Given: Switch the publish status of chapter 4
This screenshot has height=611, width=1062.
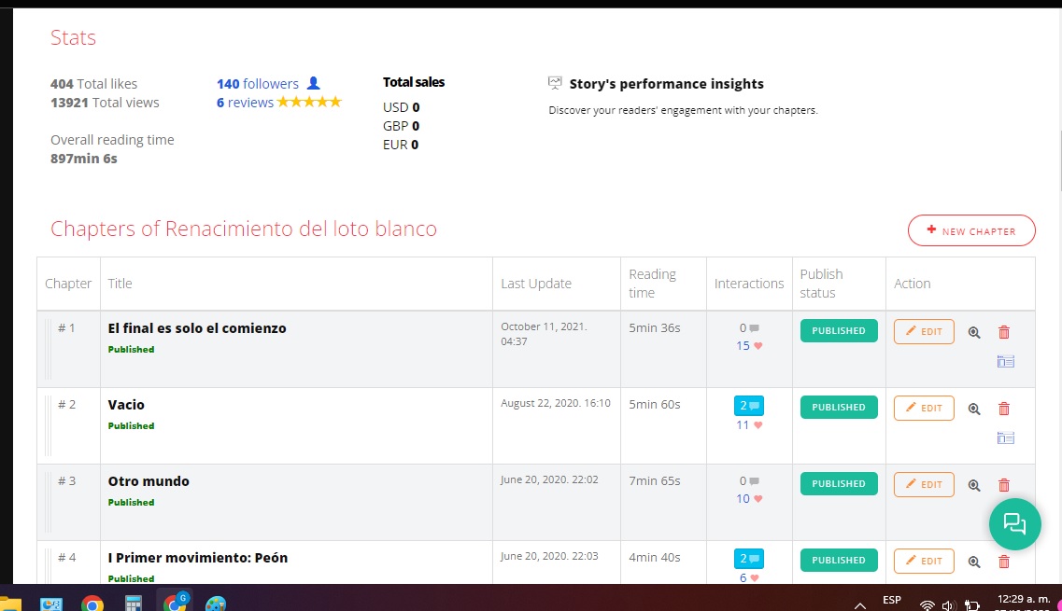Looking at the screenshot, I should click(839, 561).
